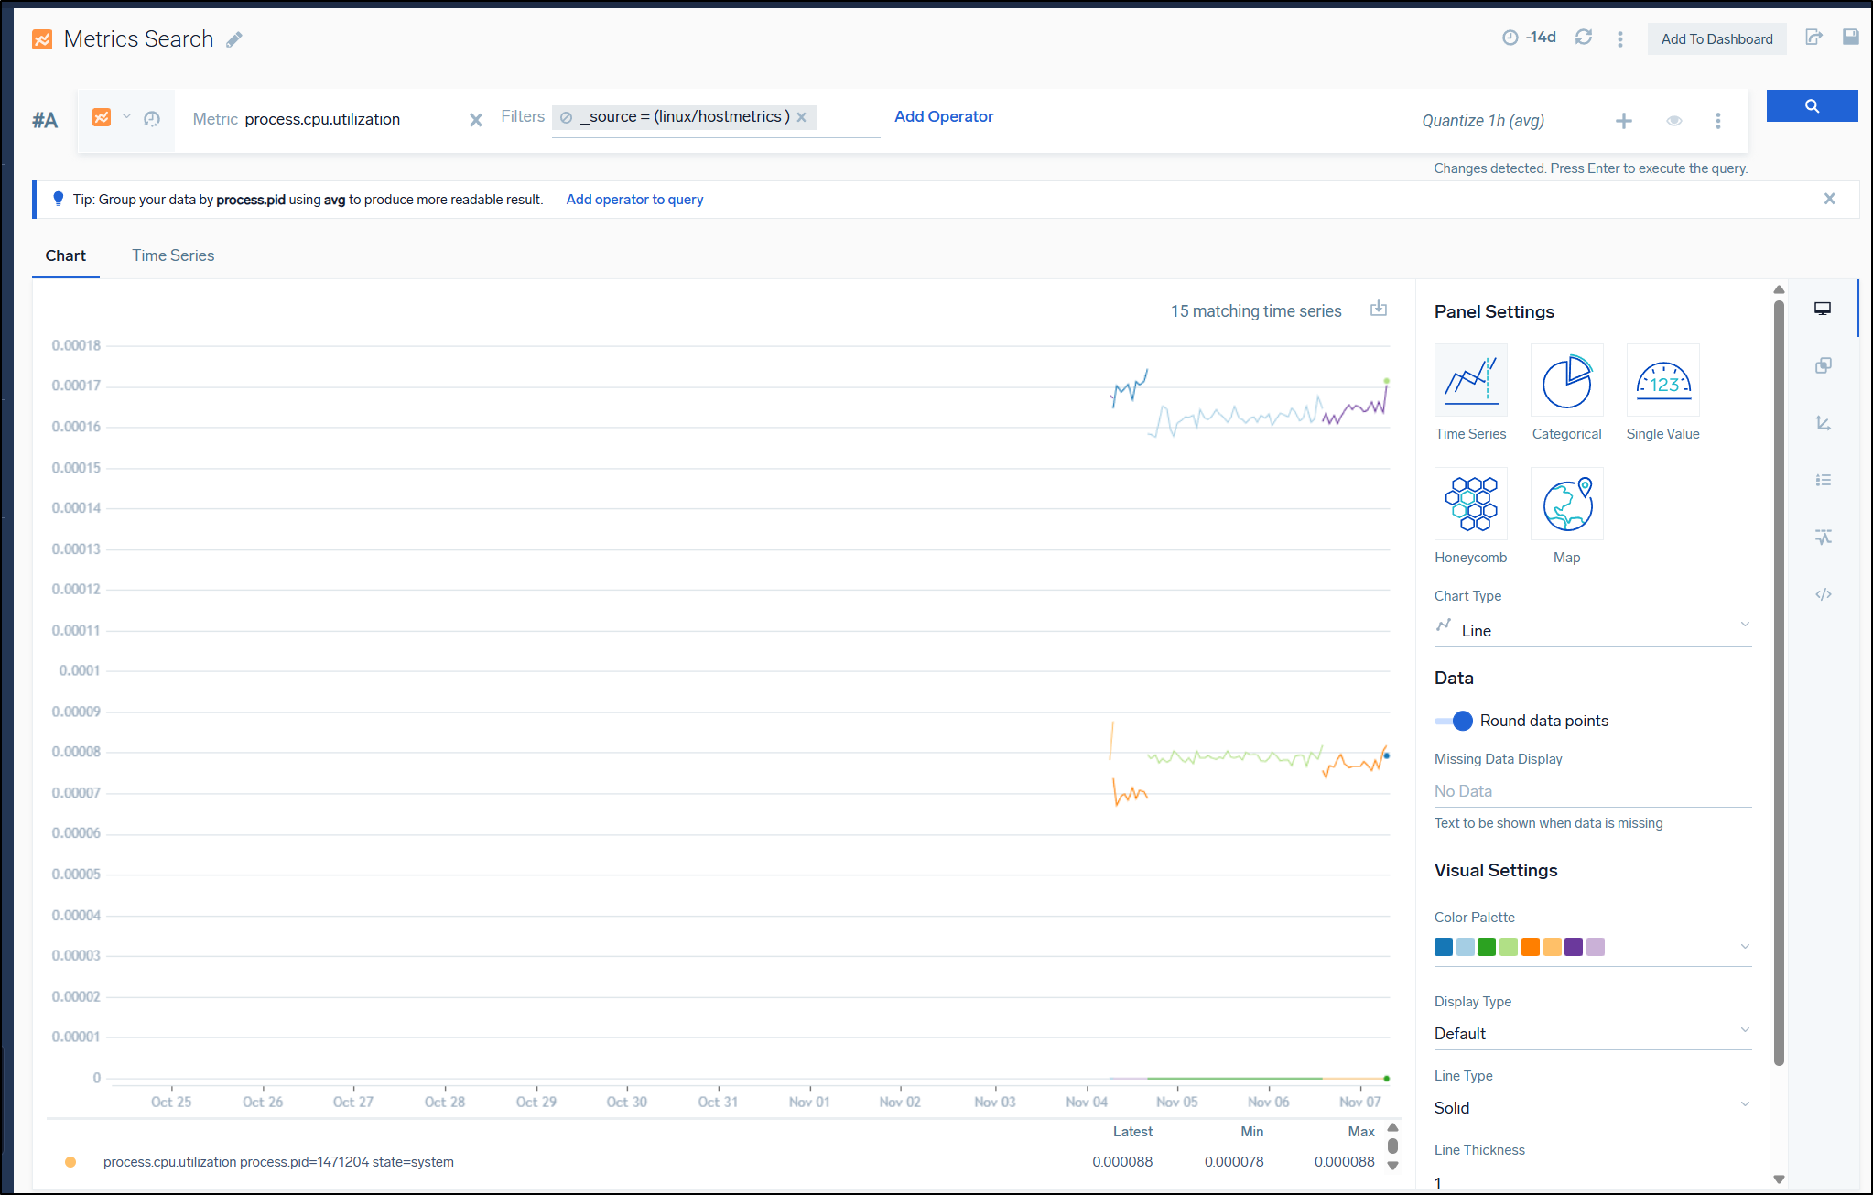This screenshot has width=1873, height=1195.
Task: Click the dark blue palette swatch
Action: click(1444, 947)
